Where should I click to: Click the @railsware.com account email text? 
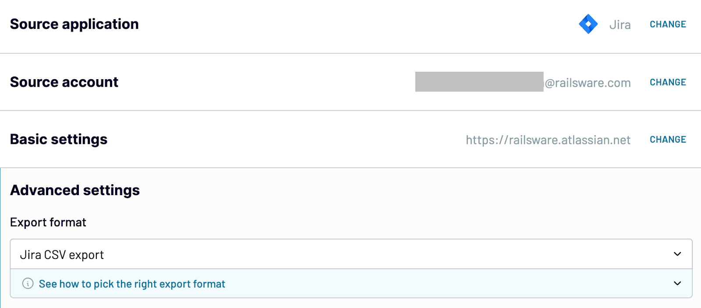pyautogui.click(x=588, y=83)
